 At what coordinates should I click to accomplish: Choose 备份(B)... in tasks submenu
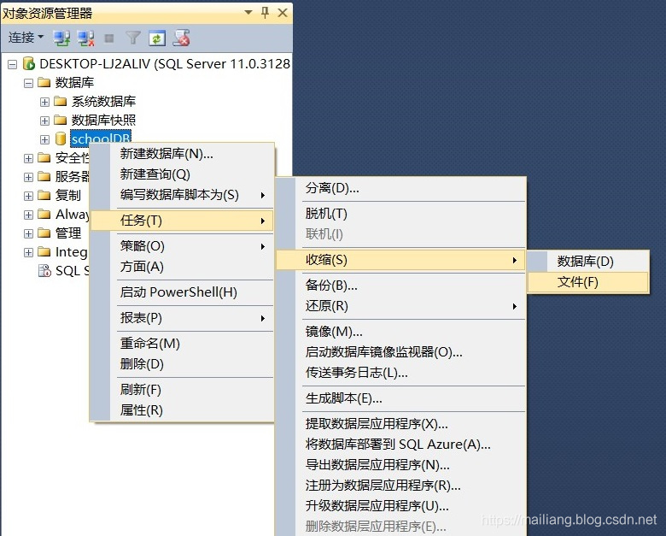pyautogui.click(x=400, y=285)
